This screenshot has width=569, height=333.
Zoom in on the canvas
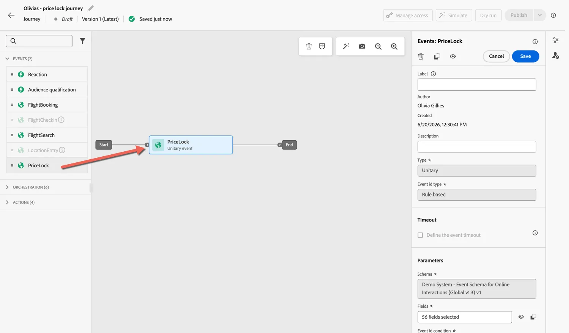pos(394,46)
